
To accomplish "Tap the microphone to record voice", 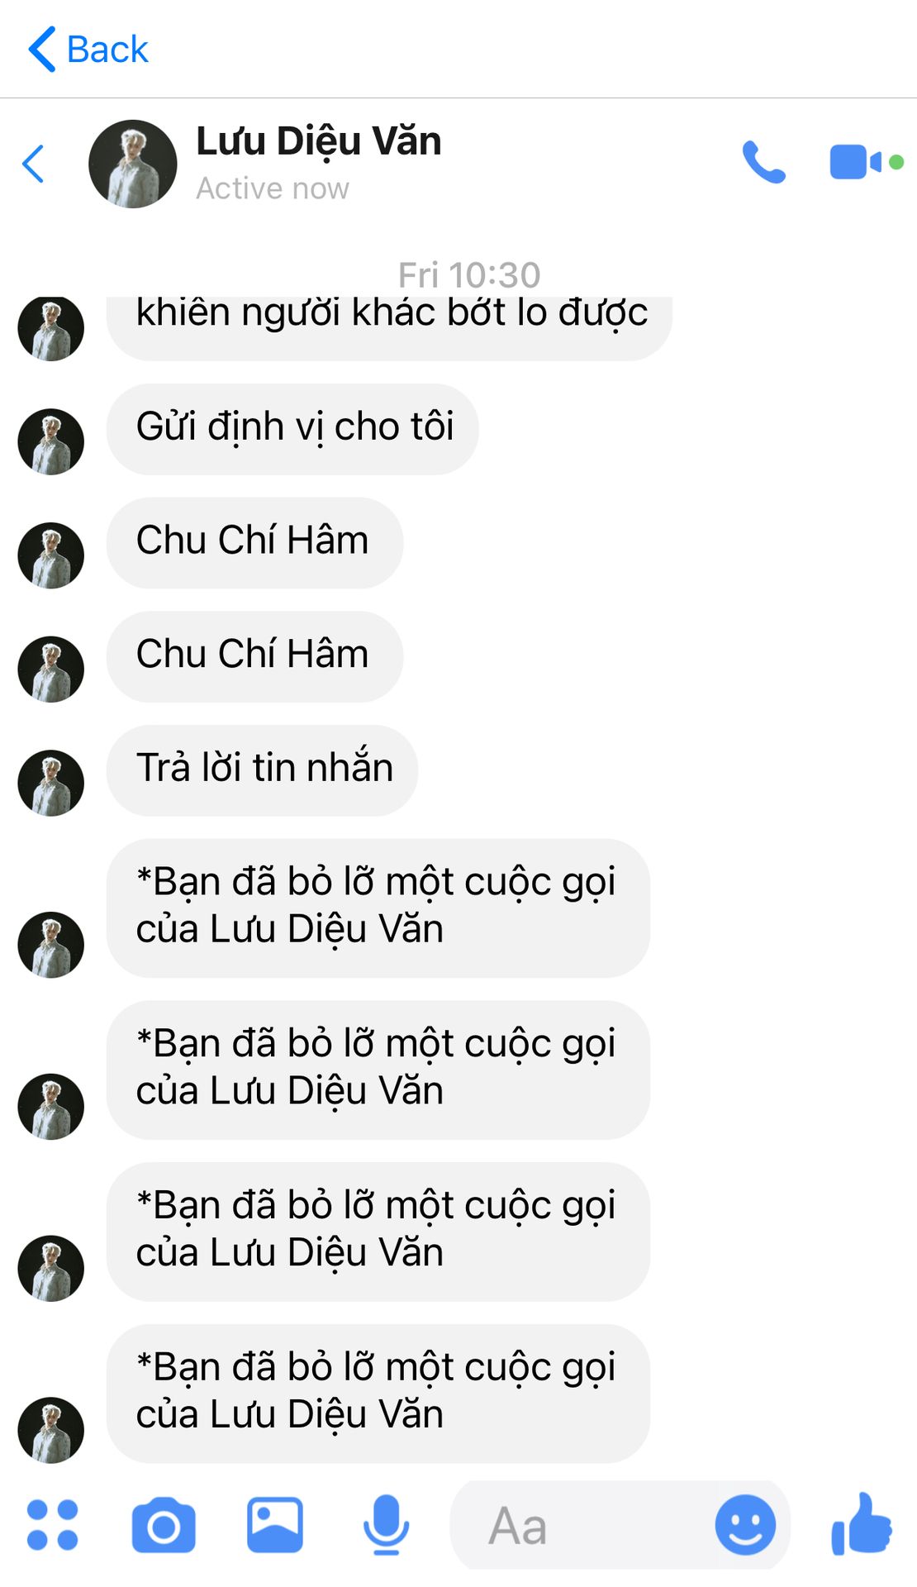I will coord(386,1525).
